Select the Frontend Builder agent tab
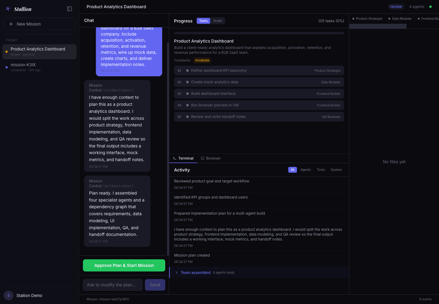 click(428, 19)
